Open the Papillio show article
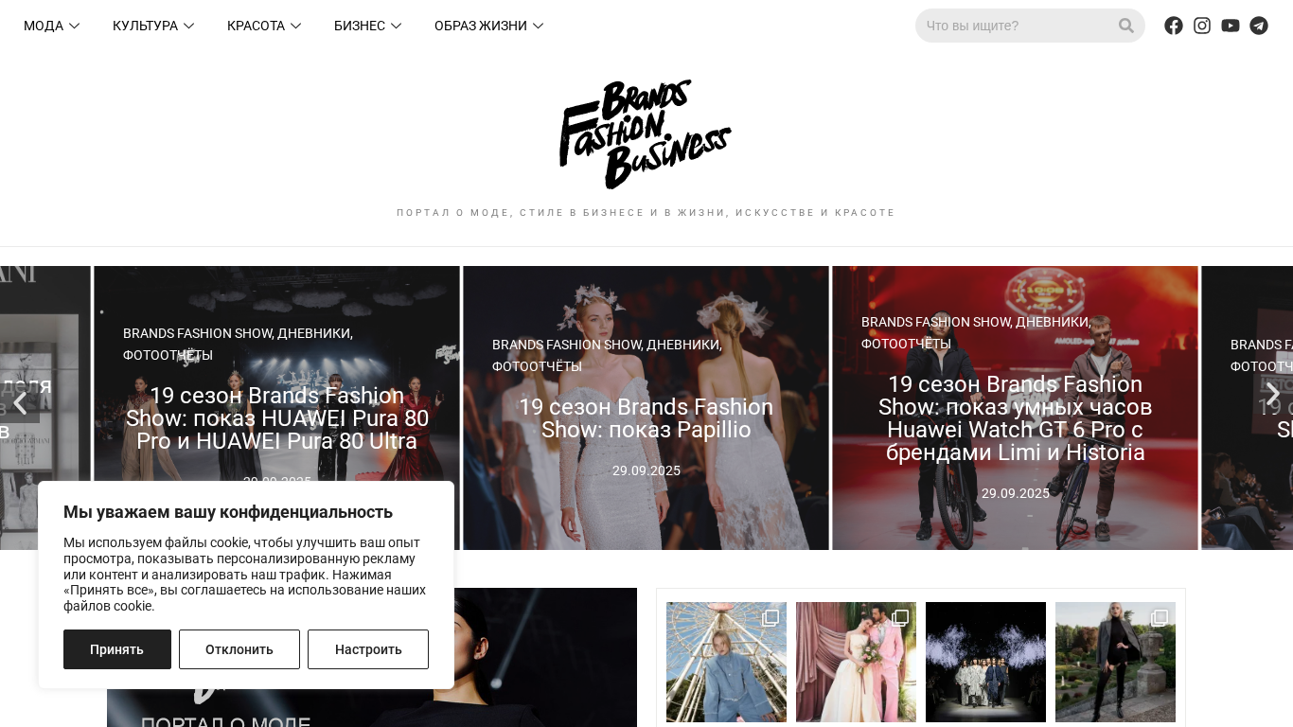This screenshot has width=1293, height=727. pyautogui.click(x=646, y=418)
